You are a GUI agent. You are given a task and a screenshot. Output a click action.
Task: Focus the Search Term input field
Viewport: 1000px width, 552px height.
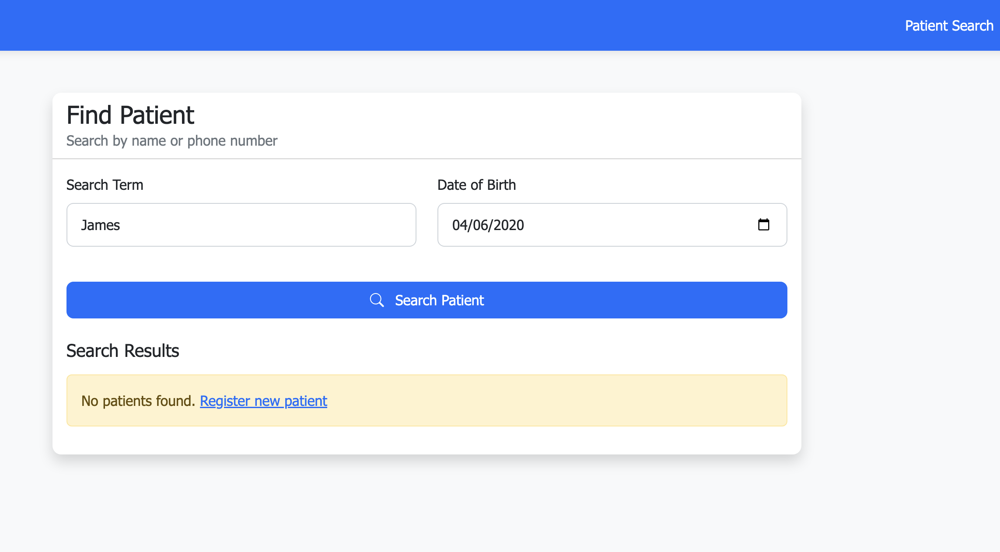(x=241, y=225)
